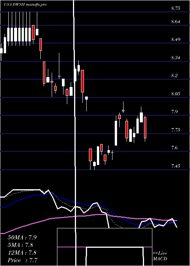The height and width of the screenshot is (266, 190).
Task: Click the '<<Live MACD' label
Action: click(160, 256)
